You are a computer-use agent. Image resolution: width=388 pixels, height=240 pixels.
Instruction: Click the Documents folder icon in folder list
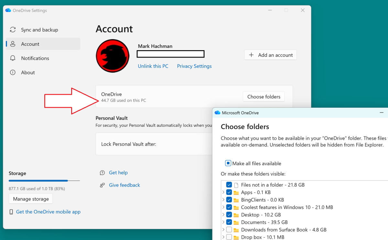[x=236, y=222]
